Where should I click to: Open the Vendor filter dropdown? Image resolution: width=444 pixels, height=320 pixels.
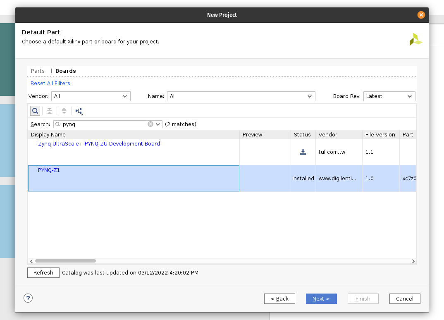[x=91, y=96]
